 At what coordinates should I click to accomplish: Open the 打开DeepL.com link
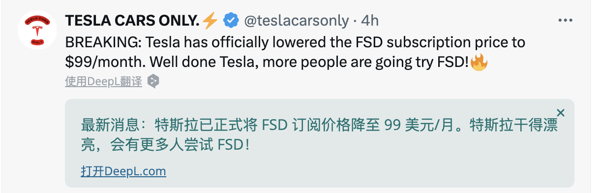click(123, 171)
